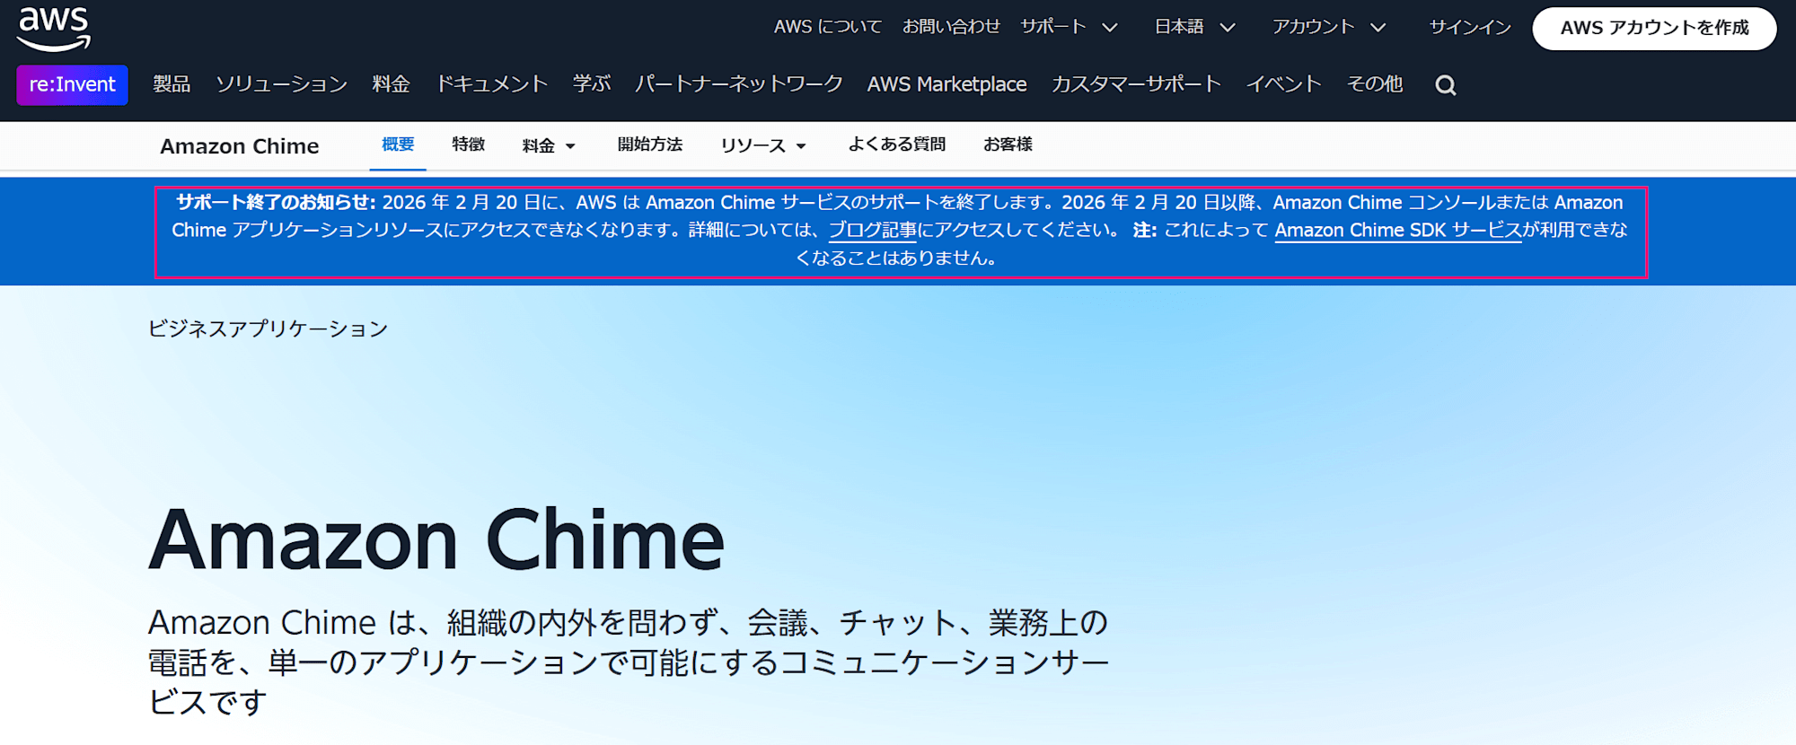Viewport: 1796px width, 745px height.
Task: Open AWS について link
Action: [827, 27]
